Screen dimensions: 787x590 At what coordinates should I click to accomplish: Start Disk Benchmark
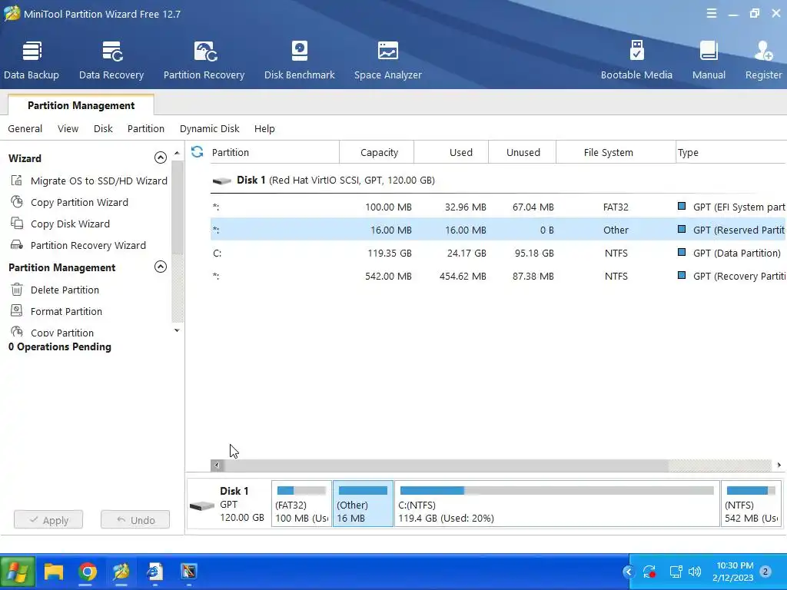(x=299, y=60)
